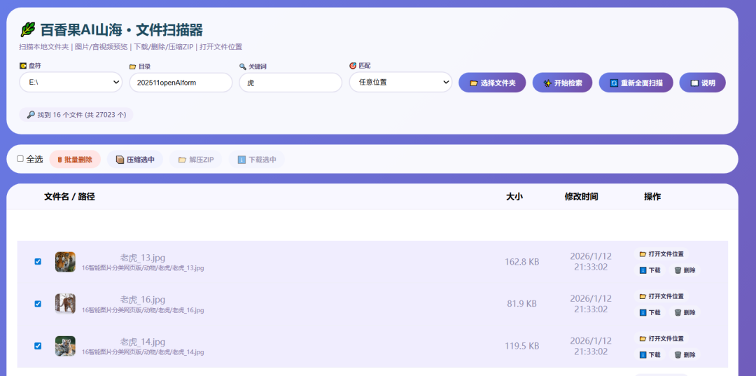Click the 删除 button for 老虎_14.jpg
The height and width of the screenshot is (376, 756).
pyautogui.click(x=685, y=355)
